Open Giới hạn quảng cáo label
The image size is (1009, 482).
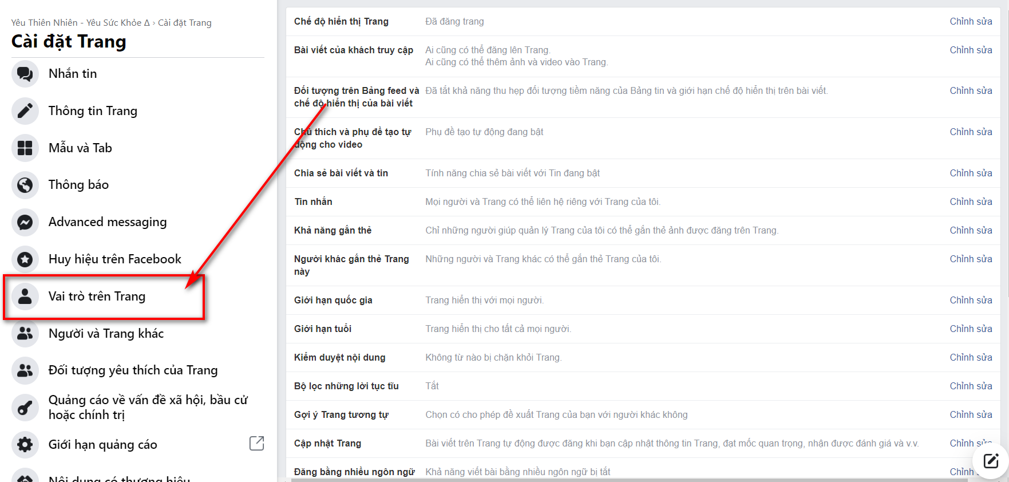pos(102,445)
